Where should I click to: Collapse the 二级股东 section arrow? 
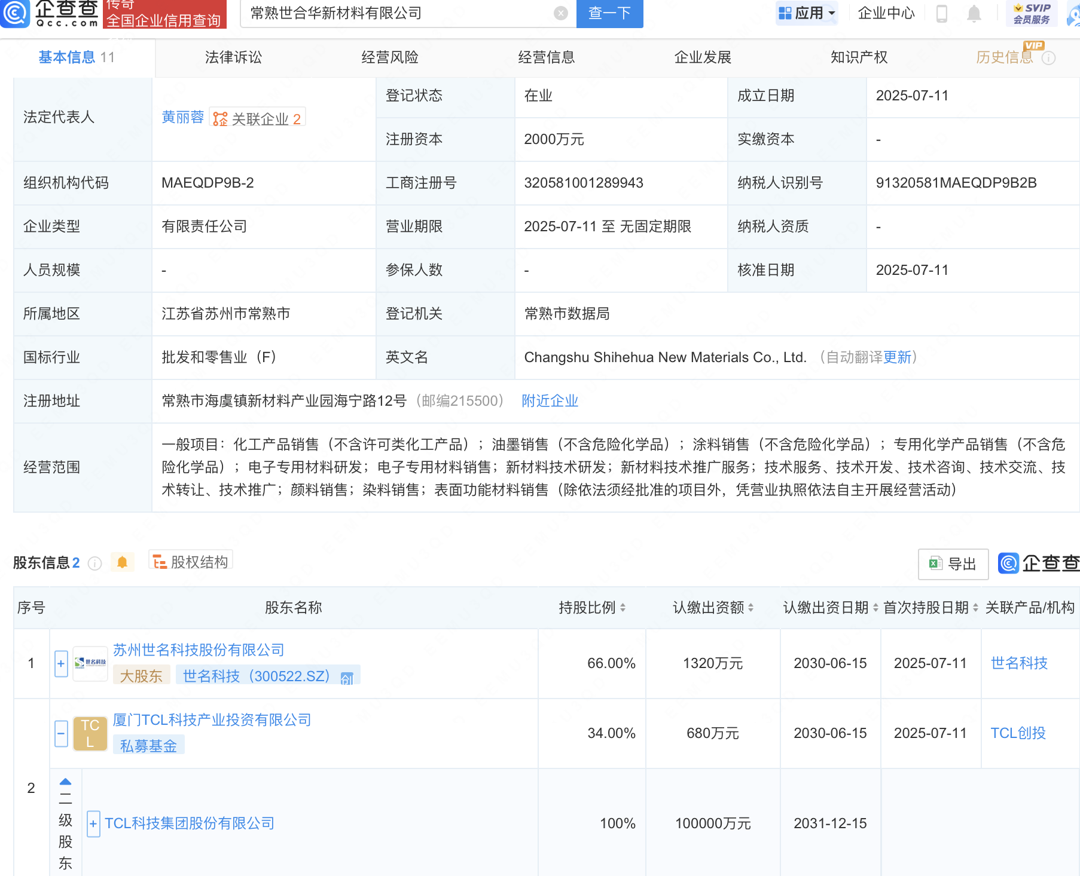(66, 782)
